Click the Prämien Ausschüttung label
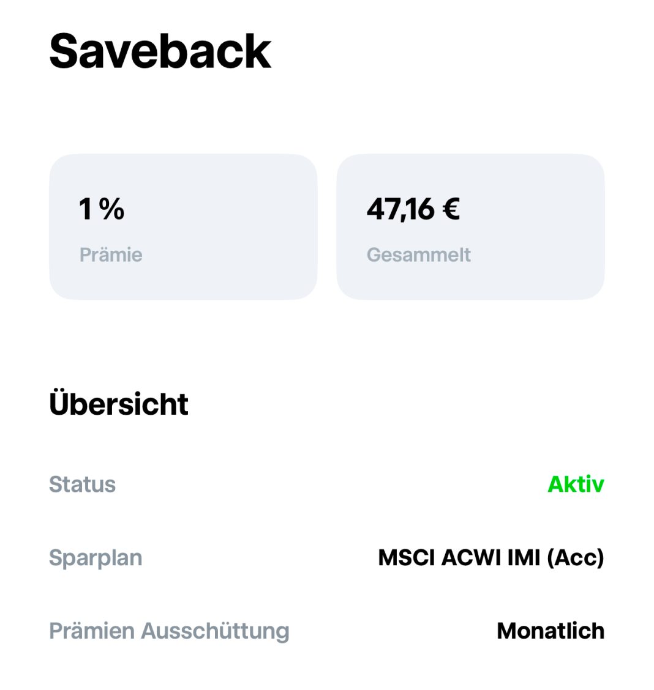 169,631
